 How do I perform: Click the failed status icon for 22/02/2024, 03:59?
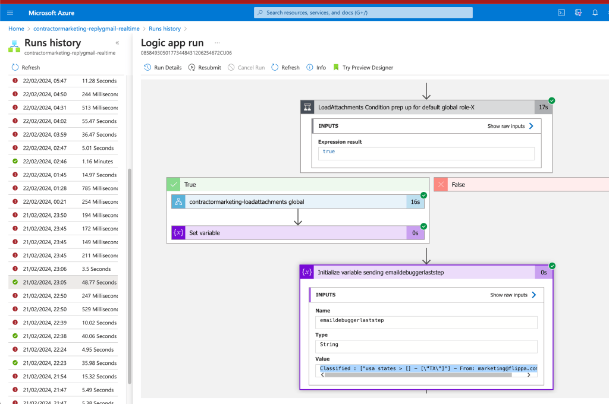15,134
